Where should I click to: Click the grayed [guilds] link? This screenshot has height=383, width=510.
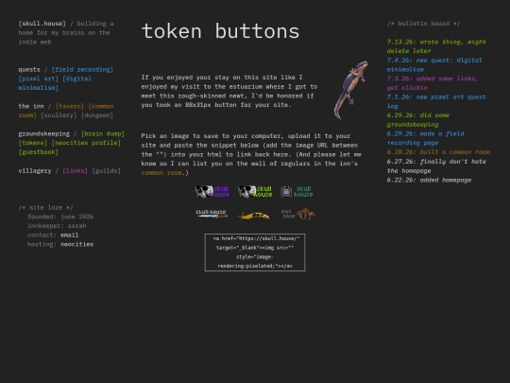tap(106, 170)
